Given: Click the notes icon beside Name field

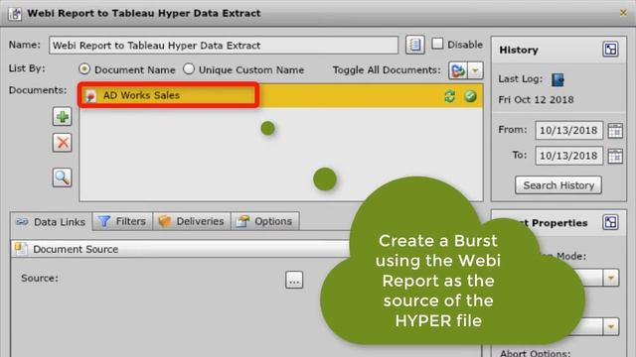Looking at the screenshot, I should coord(415,45).
